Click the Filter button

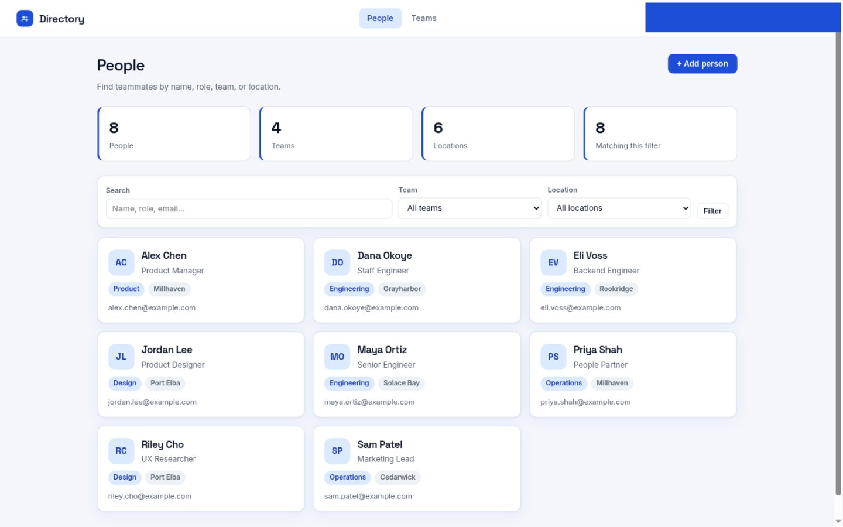[x=712, y=211]
